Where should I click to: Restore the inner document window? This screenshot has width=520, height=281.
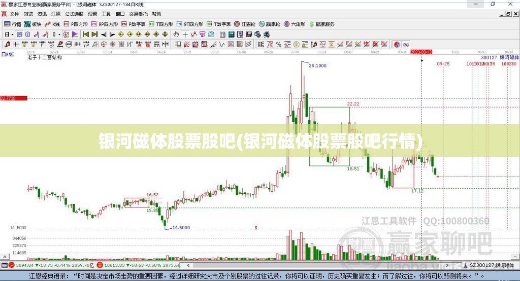[x=508, y=14]
